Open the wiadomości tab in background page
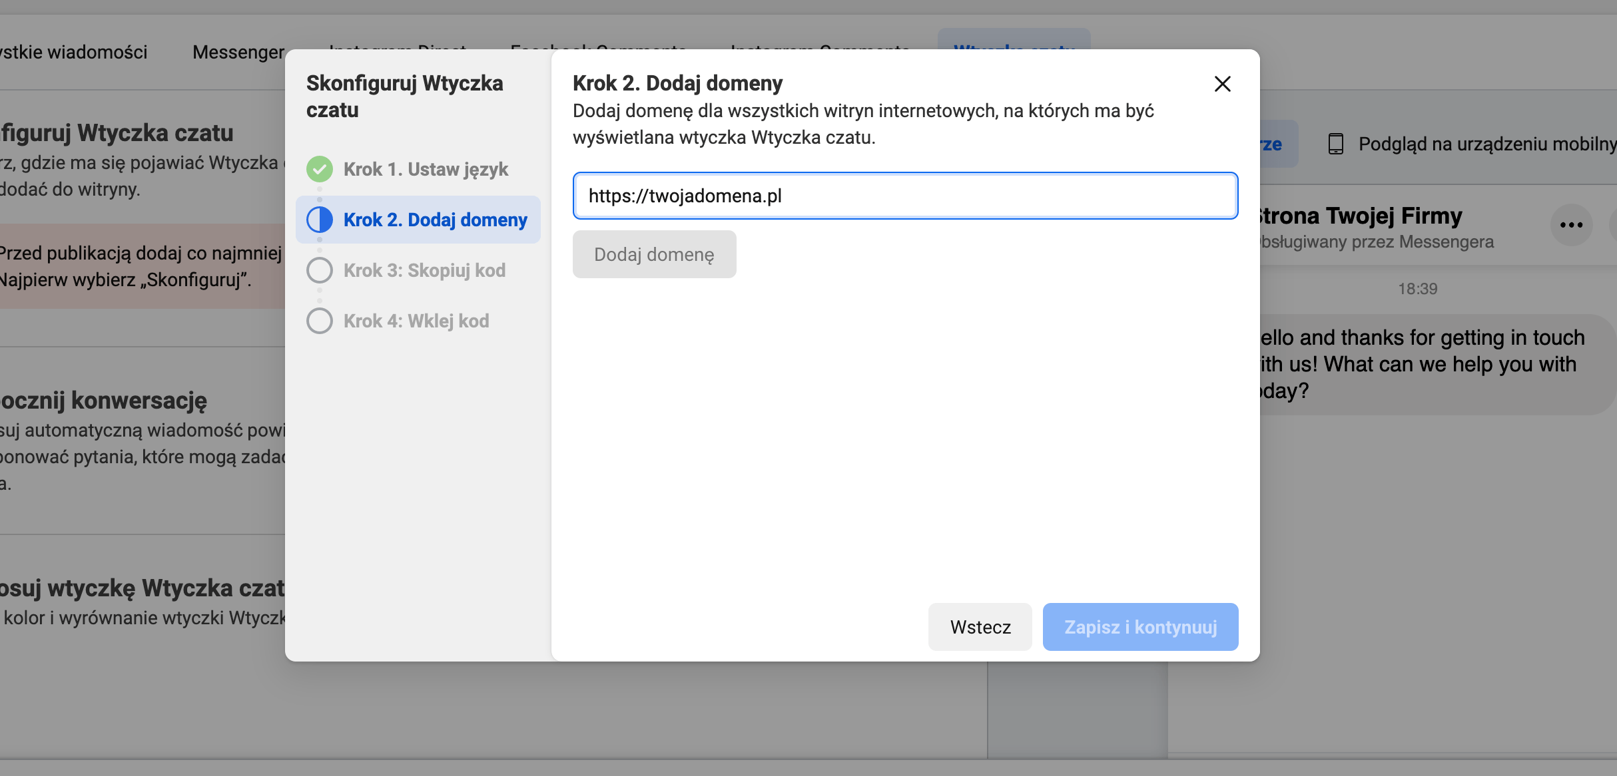Image resolution: width=1617 pixels, height=776 pixels. click(73, 52)
